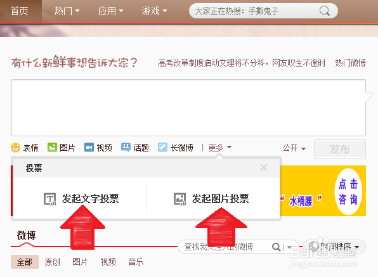Click the text poll T icon
Viewport: 378px width, 277px height.
point(50,199)
